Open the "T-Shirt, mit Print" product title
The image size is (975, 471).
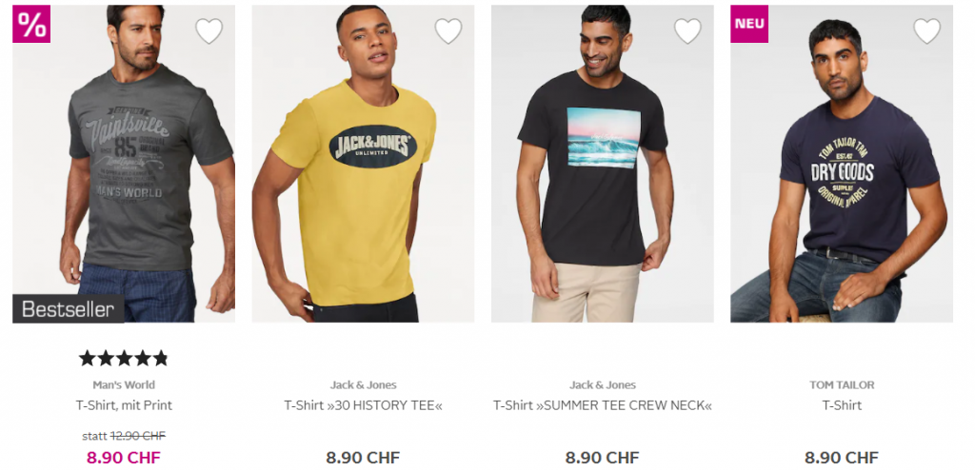pos(124,405)
